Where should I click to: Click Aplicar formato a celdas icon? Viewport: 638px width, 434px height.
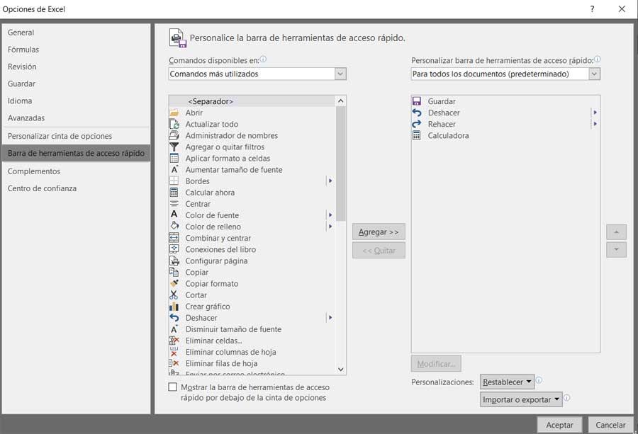pyautogui.click(x=174, y=158)
